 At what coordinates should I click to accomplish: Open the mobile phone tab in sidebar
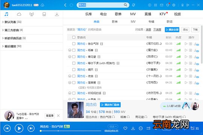(44, 14)
